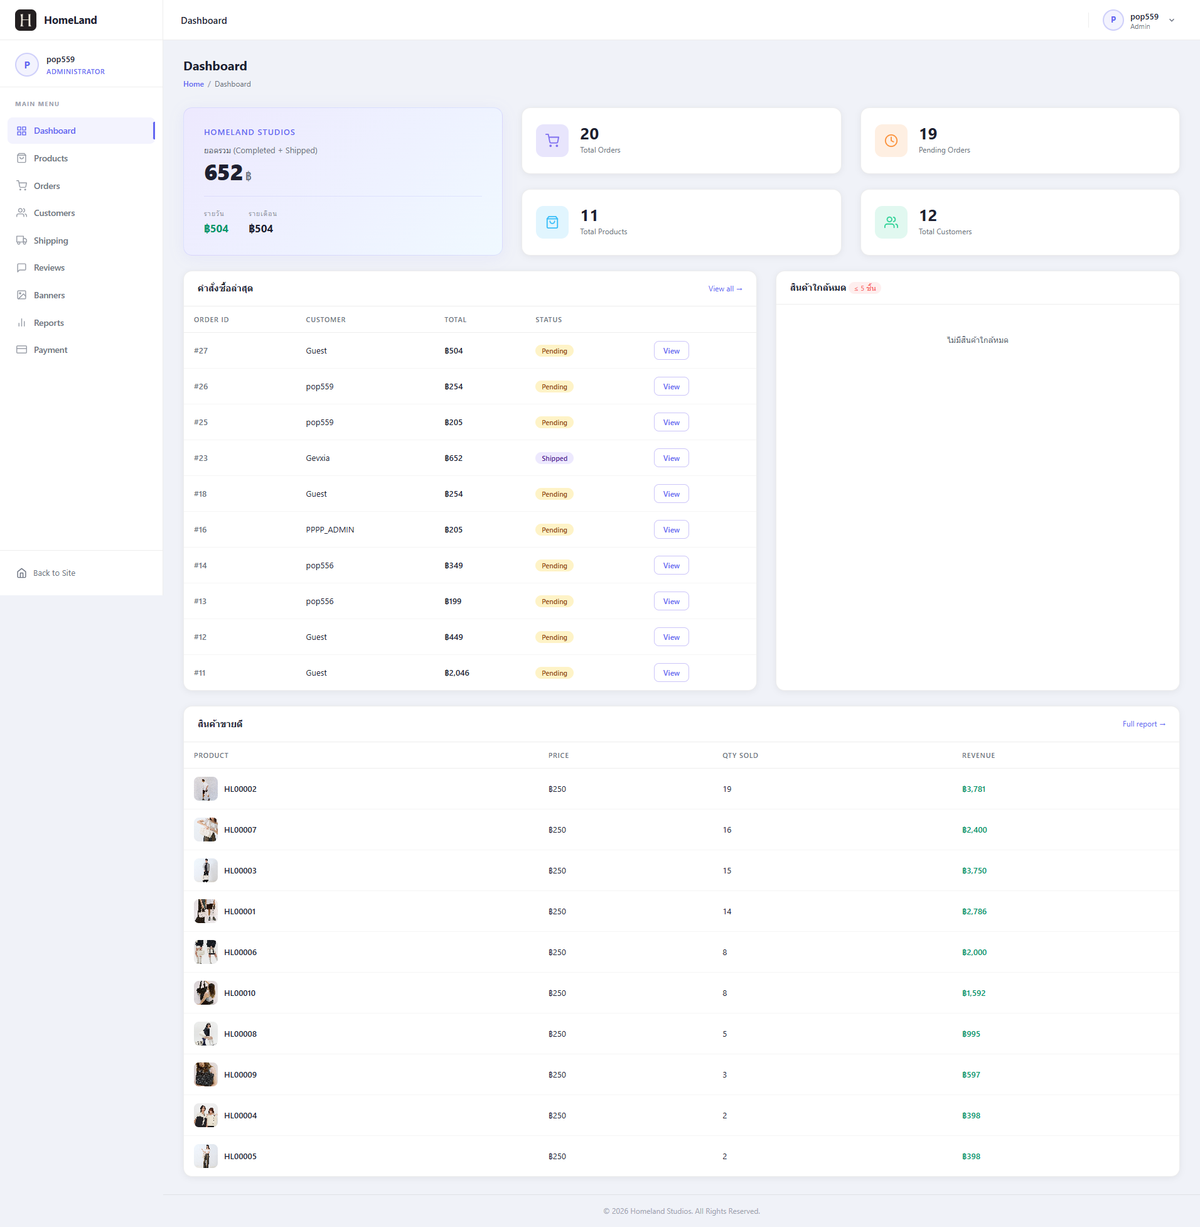Click the HL00007 product thumbnail
This screenshot has height=1227, width=1200.
point(205,830)
